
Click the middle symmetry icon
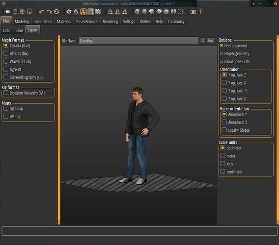tap(117, 12)
